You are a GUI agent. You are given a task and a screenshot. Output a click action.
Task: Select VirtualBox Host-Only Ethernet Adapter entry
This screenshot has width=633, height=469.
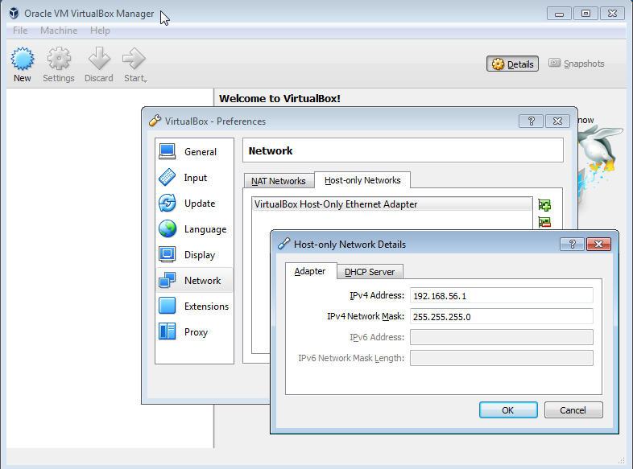[336, 204]
